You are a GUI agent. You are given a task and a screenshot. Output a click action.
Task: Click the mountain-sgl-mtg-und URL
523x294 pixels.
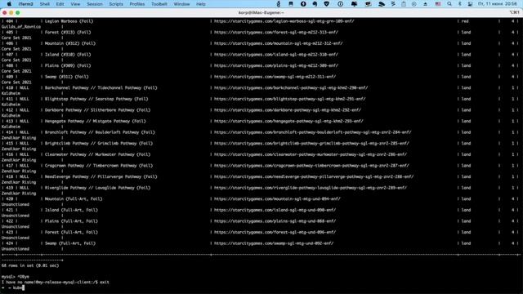click(277, 199)
